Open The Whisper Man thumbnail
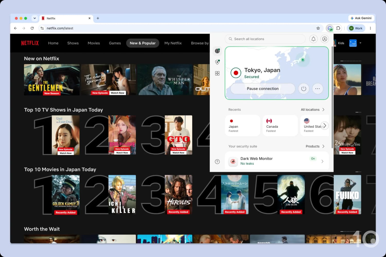386x257 pixels. click(165, 80)
